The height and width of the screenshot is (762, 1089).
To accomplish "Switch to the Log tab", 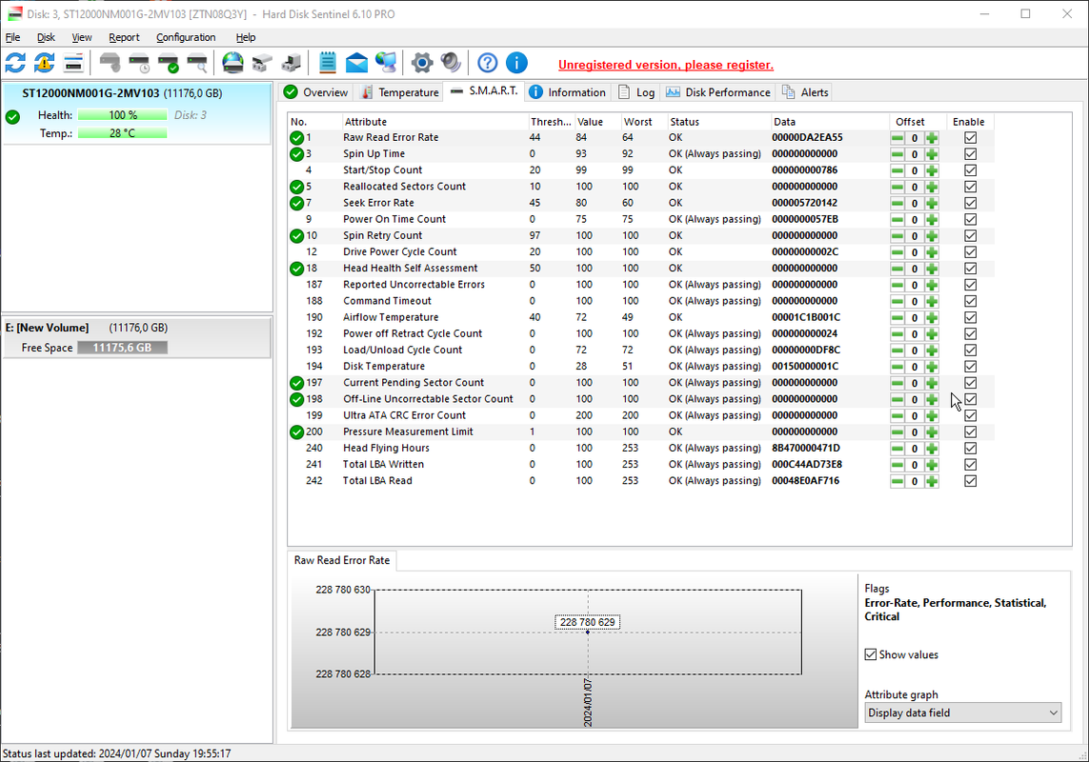I will [x=636, y=92].
